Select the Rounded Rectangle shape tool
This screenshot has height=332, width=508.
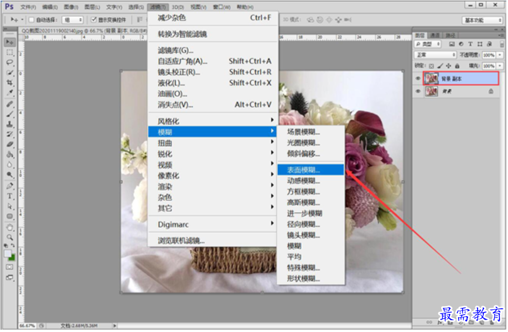10,216
